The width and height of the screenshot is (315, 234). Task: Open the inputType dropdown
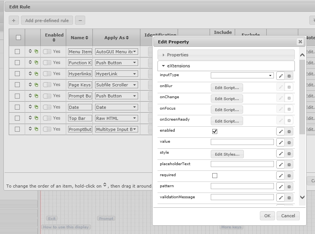[x=242, y=76]
